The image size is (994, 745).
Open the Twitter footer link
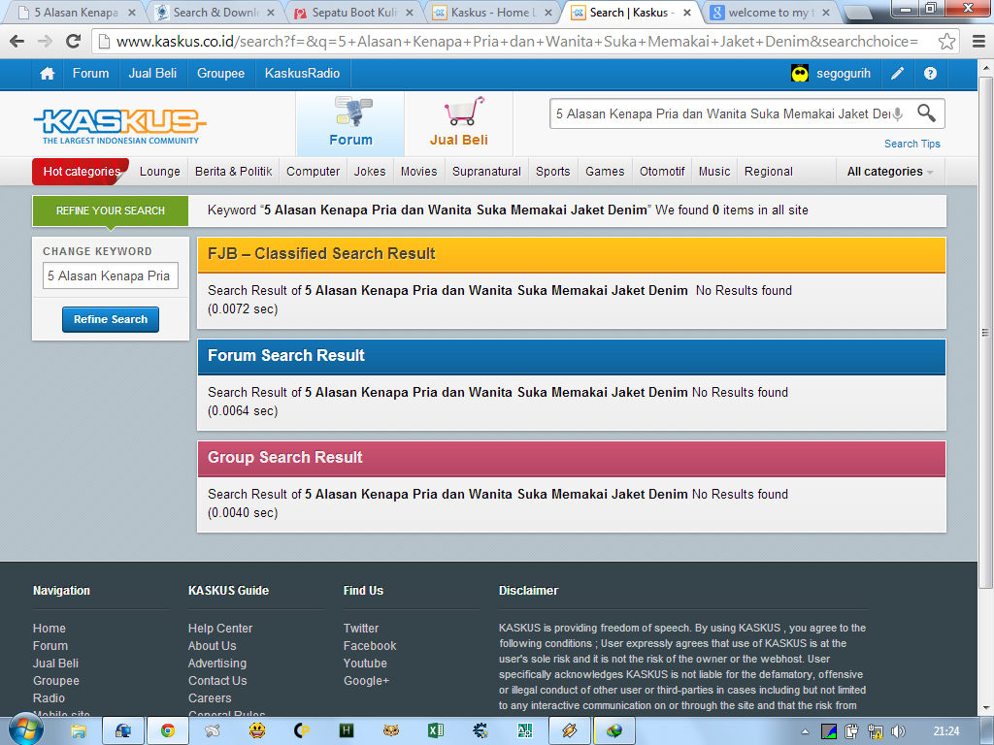coord(361,629)
